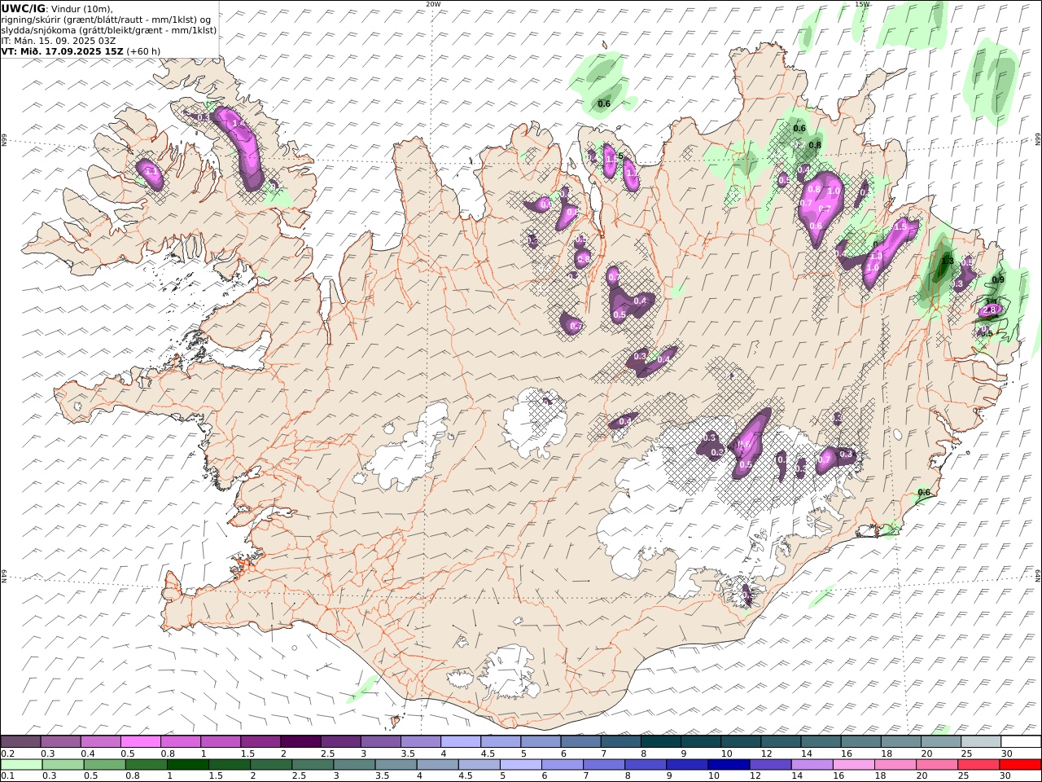The width and height of the screenshot is (1042, 782).
Task: Click the 'rigning/skúrir' legend description line
Action: [107, 20]
